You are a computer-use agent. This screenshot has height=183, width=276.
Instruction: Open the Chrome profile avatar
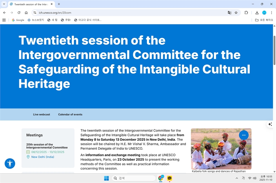(x=264, y=13)
